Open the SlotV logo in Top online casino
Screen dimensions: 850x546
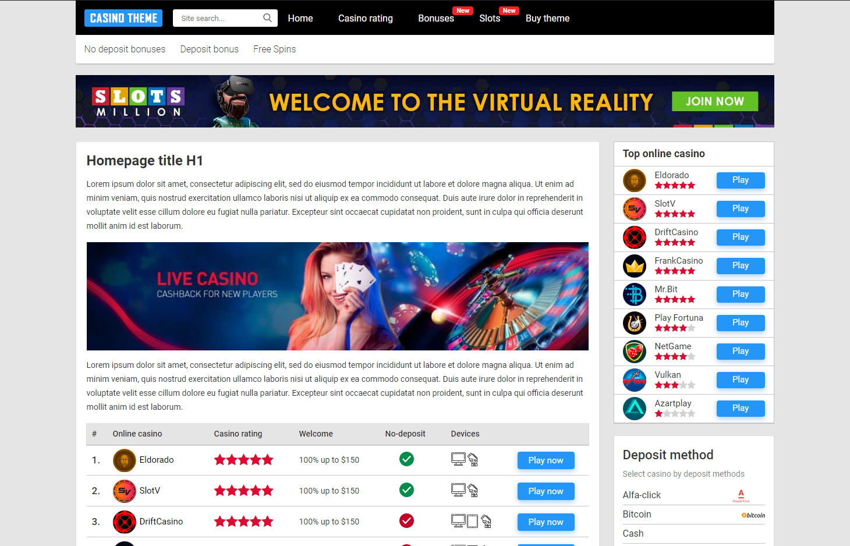coord(635,209)
